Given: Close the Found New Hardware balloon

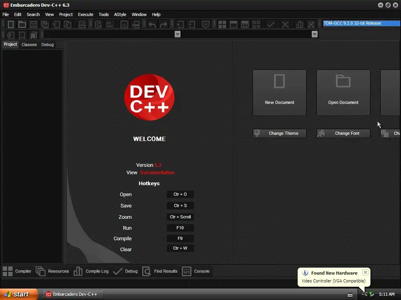Looking at the screenshot, I should (365, 272).
